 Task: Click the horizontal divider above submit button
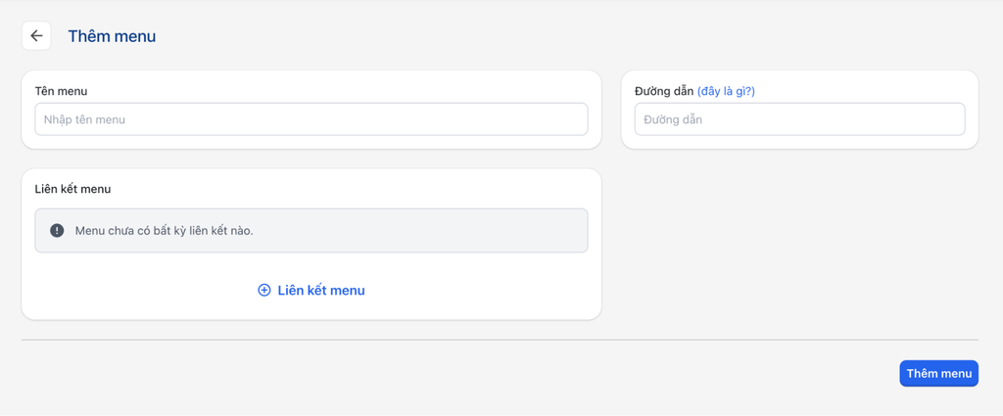tap(500, 340)
